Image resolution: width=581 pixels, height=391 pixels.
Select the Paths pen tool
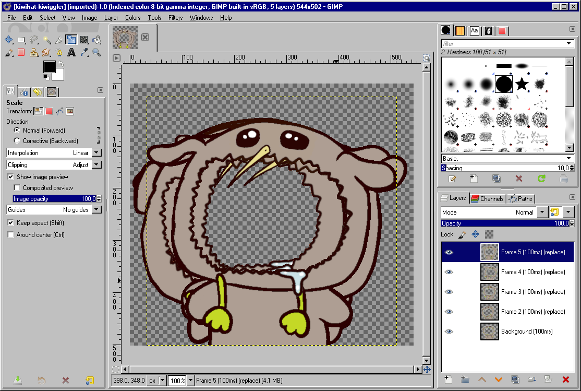[59, 52]
